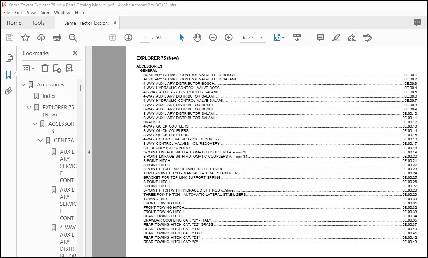Click the page number input field
The height and width of the screenshot is (258, 428).
pyautogui.click(x=145, y=38)
